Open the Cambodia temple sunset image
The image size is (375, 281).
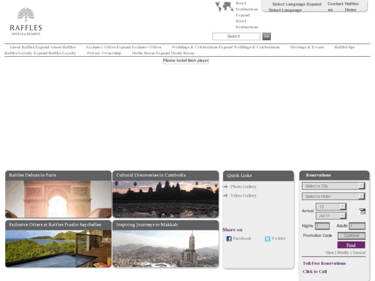click(x=166, y=199)
